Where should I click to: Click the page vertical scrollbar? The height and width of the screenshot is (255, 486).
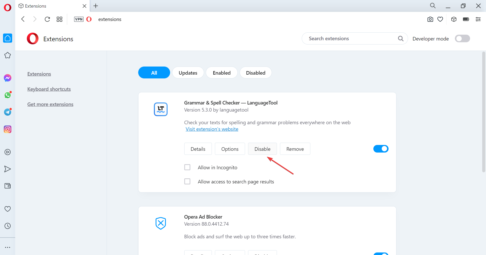click(x=484, y=112)
